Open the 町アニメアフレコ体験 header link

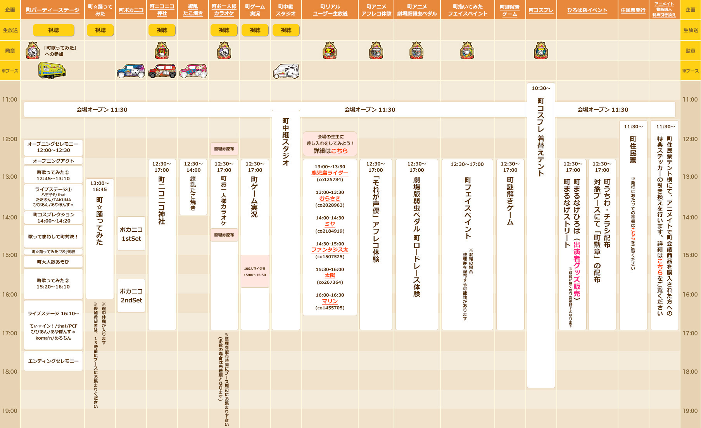click(376, 10)
